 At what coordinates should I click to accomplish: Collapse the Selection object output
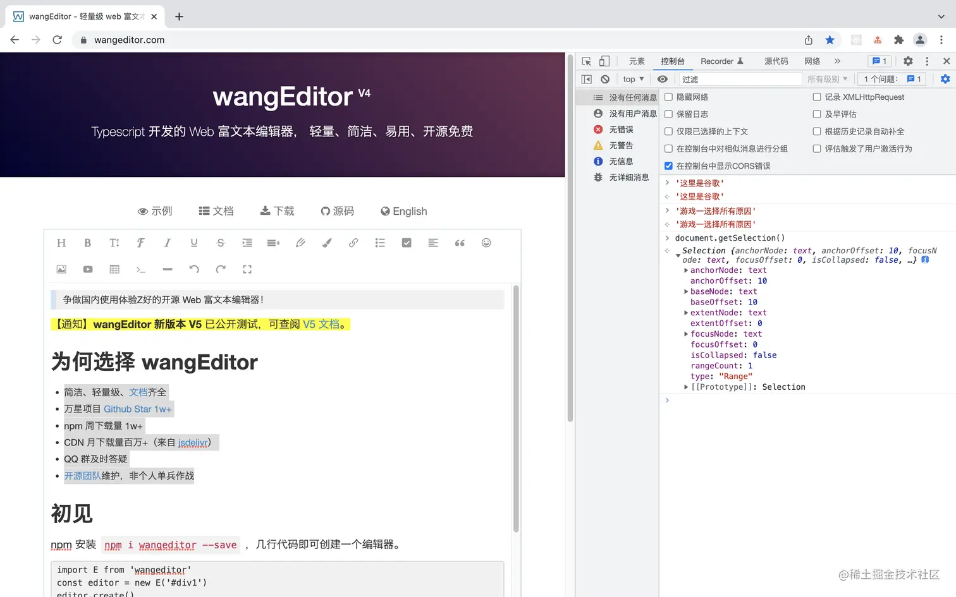tap(678, 255)
